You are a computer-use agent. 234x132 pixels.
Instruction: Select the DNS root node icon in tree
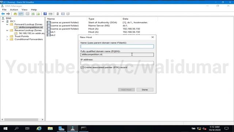coord(3,18)
